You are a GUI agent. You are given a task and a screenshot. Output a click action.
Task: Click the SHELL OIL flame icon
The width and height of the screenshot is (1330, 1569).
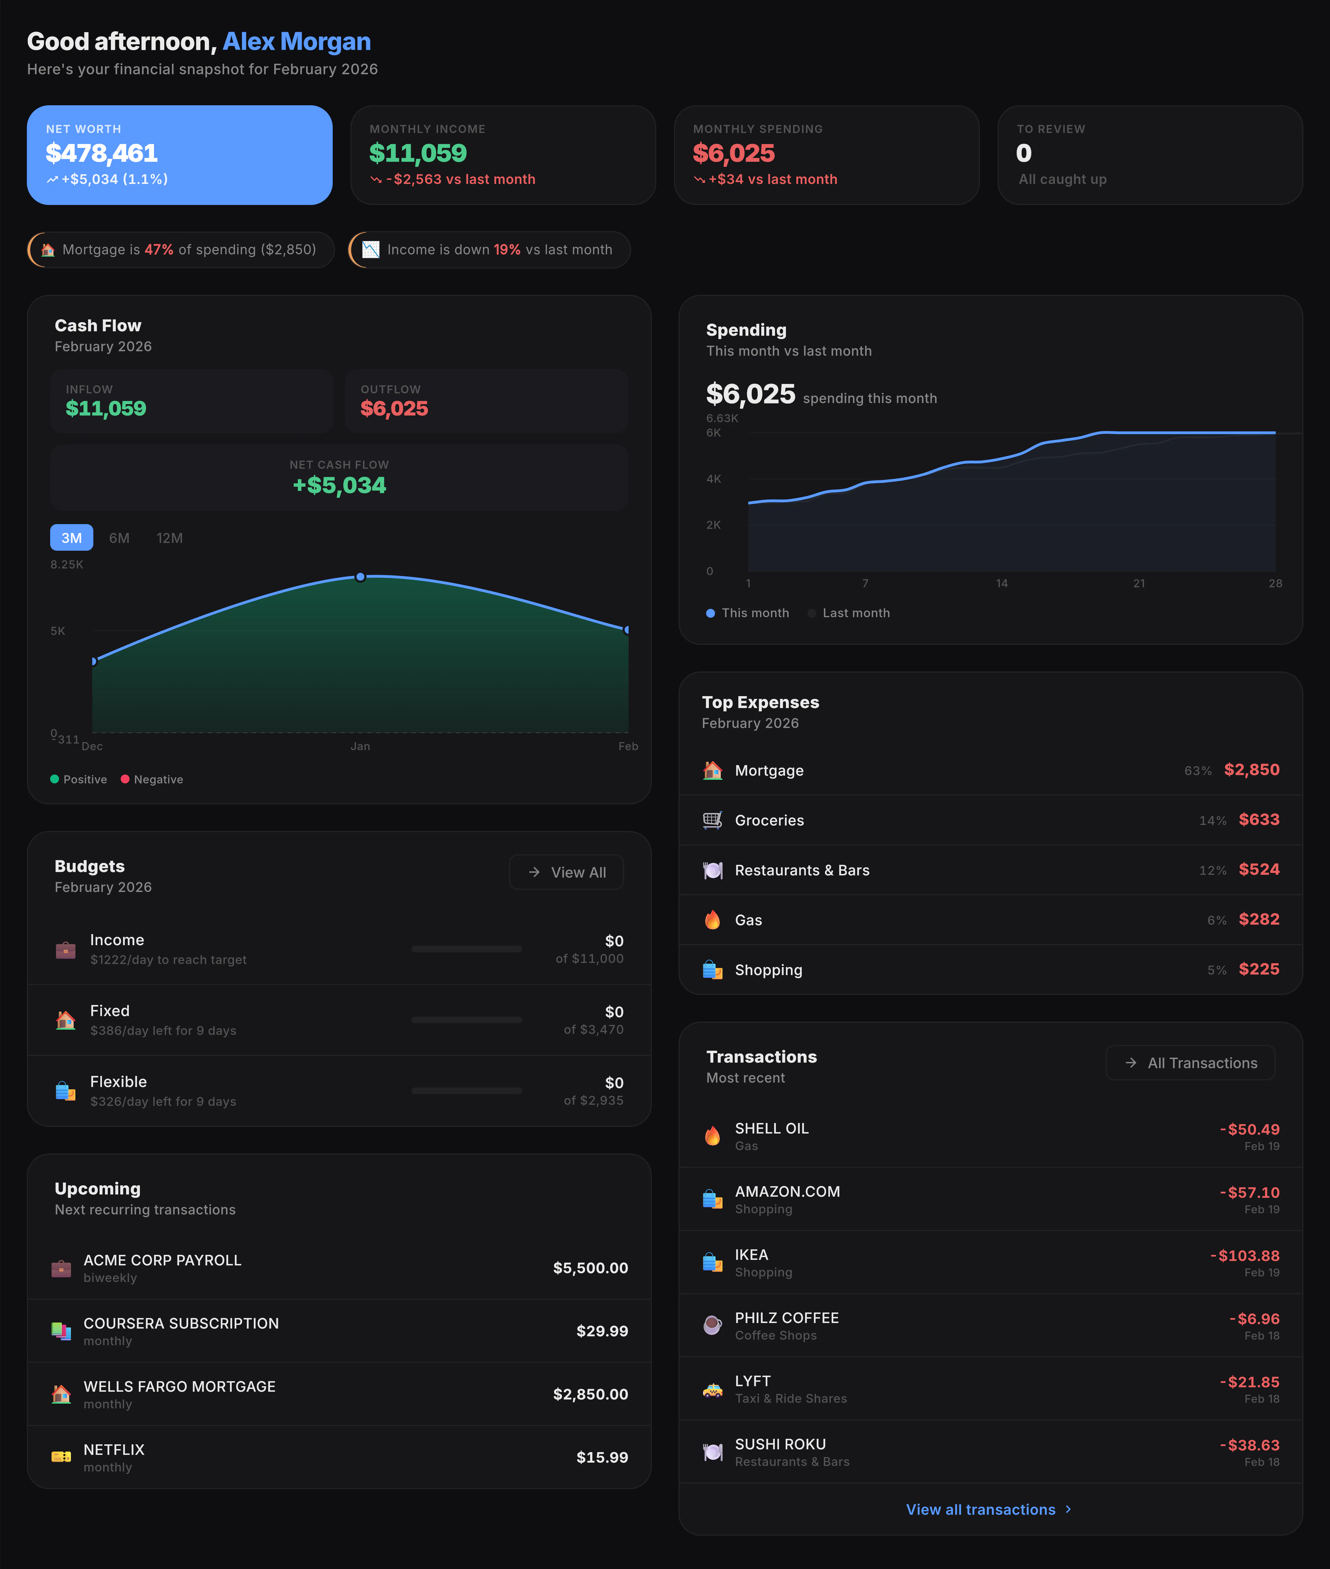click(x=713, y=1135)
